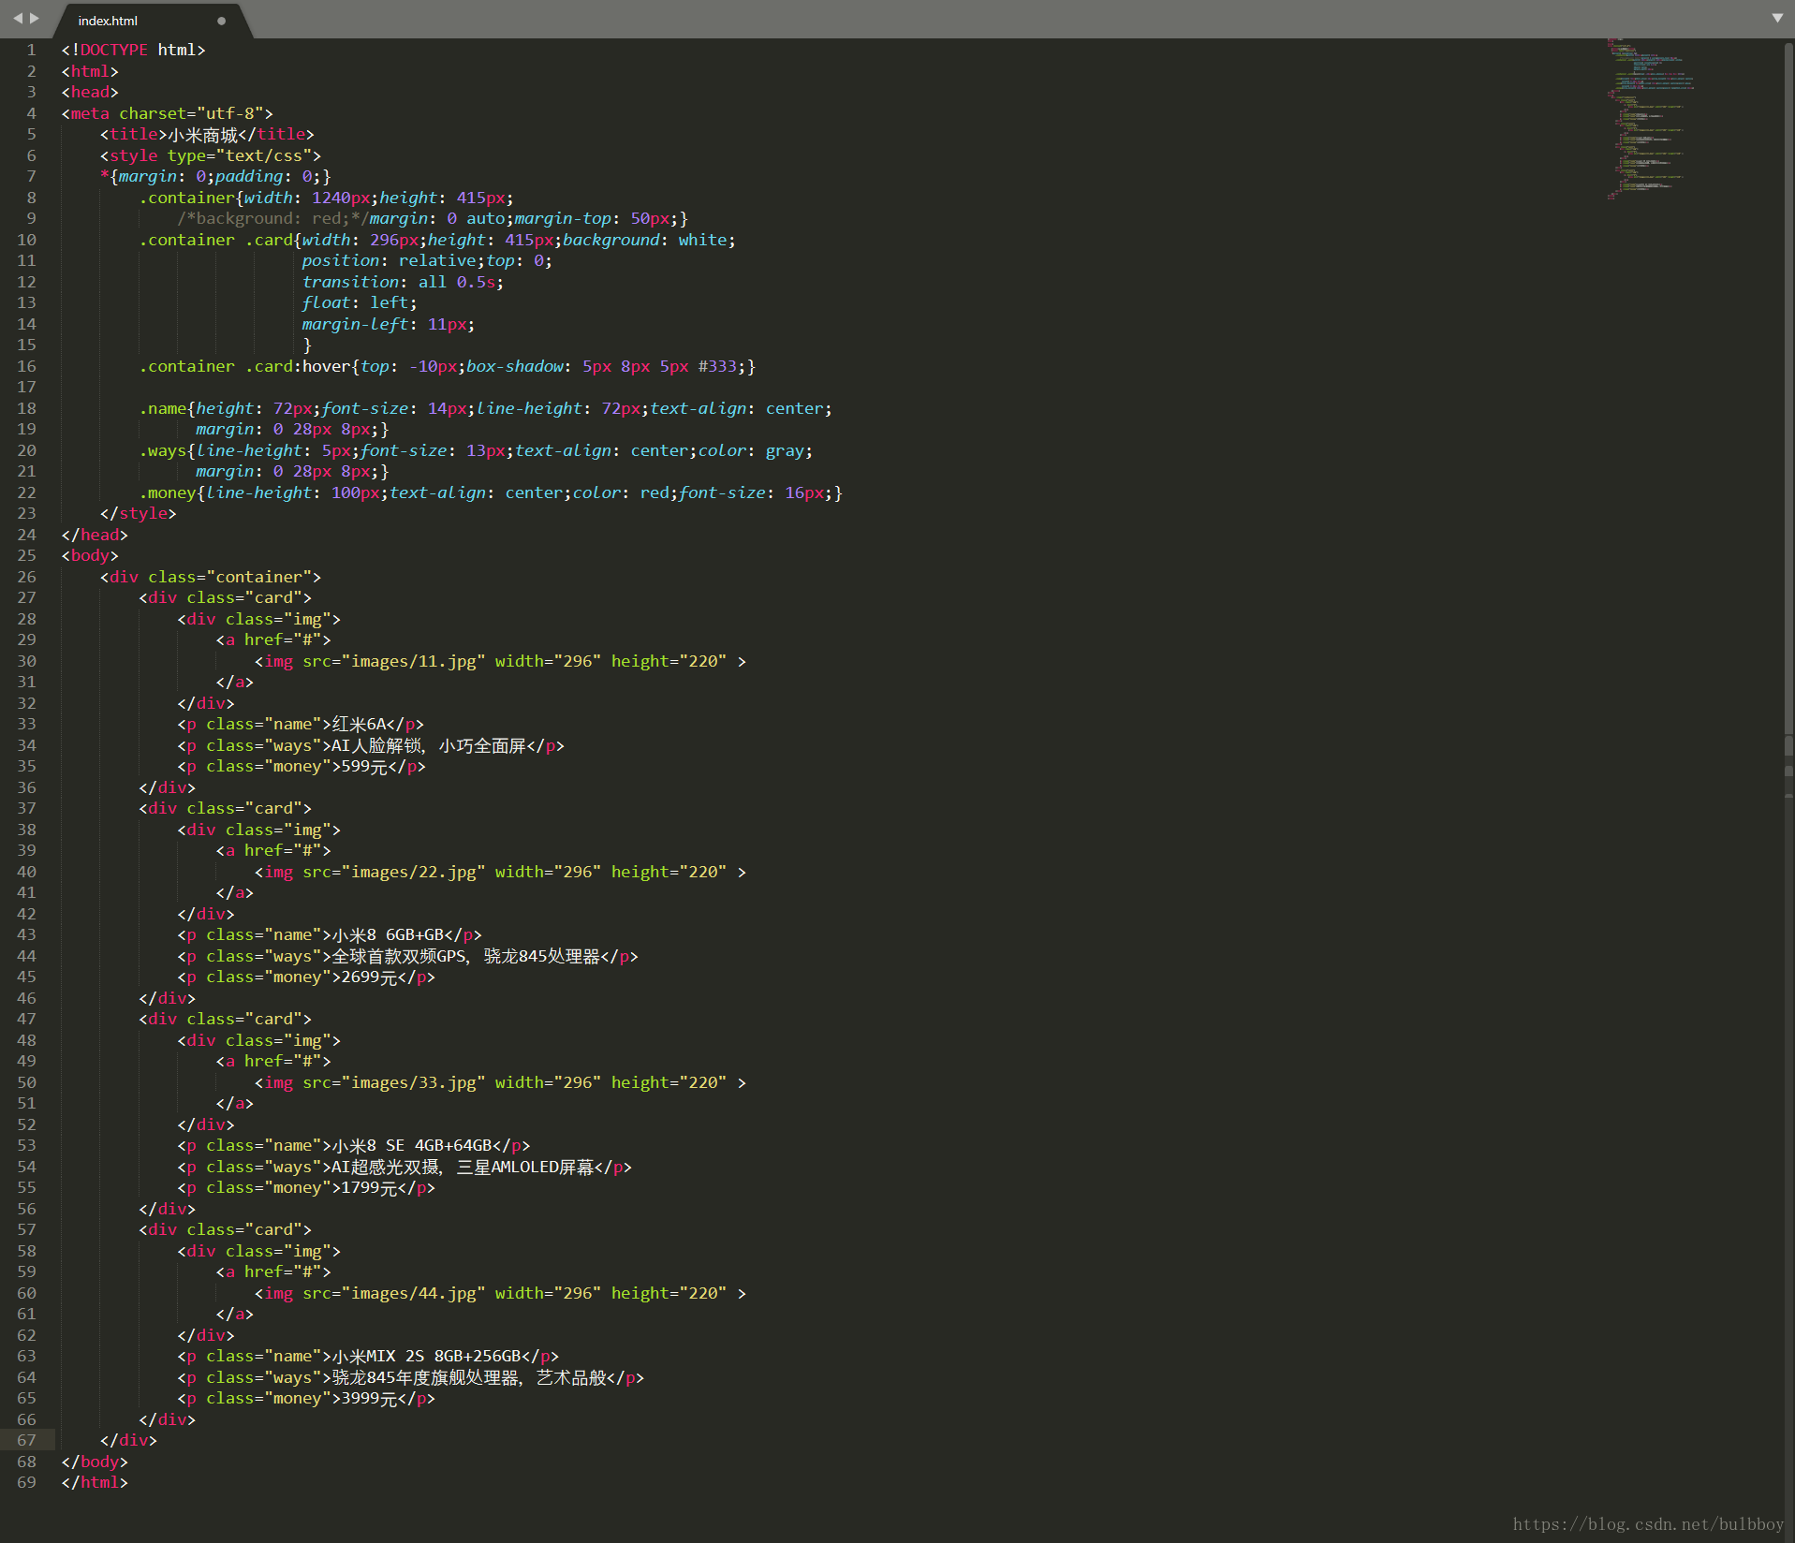Click the meta charset="utf-8" line
This screenshot has height=1543, width=1795.
(x=167, y=113)
